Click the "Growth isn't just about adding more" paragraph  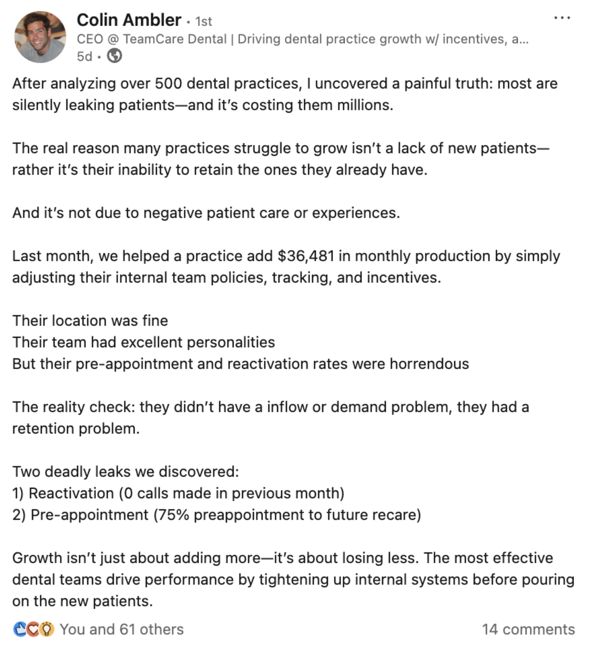[x=293, y=580]
